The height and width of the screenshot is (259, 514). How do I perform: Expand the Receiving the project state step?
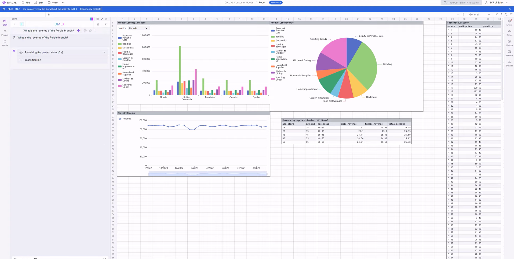click(104, 52)
